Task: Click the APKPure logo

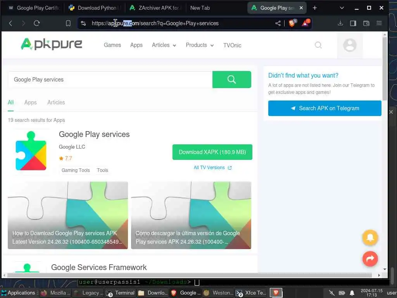Action: point(52,44)
